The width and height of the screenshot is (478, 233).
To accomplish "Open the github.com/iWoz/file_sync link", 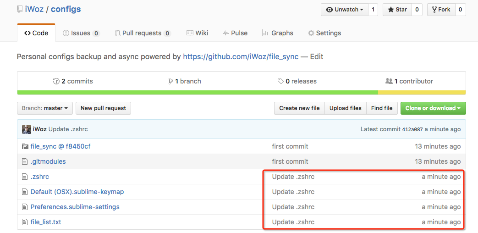I will click(241, 57).
